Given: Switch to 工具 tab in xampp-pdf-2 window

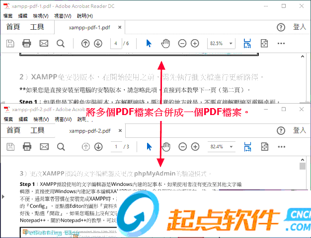Looking at the screenshot, I should point(37,130).
